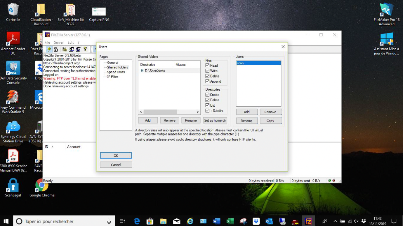Image resolution: width=403 pixels, height=226 pixels.
Task: Click Add button under Users list
Action: 247,112
